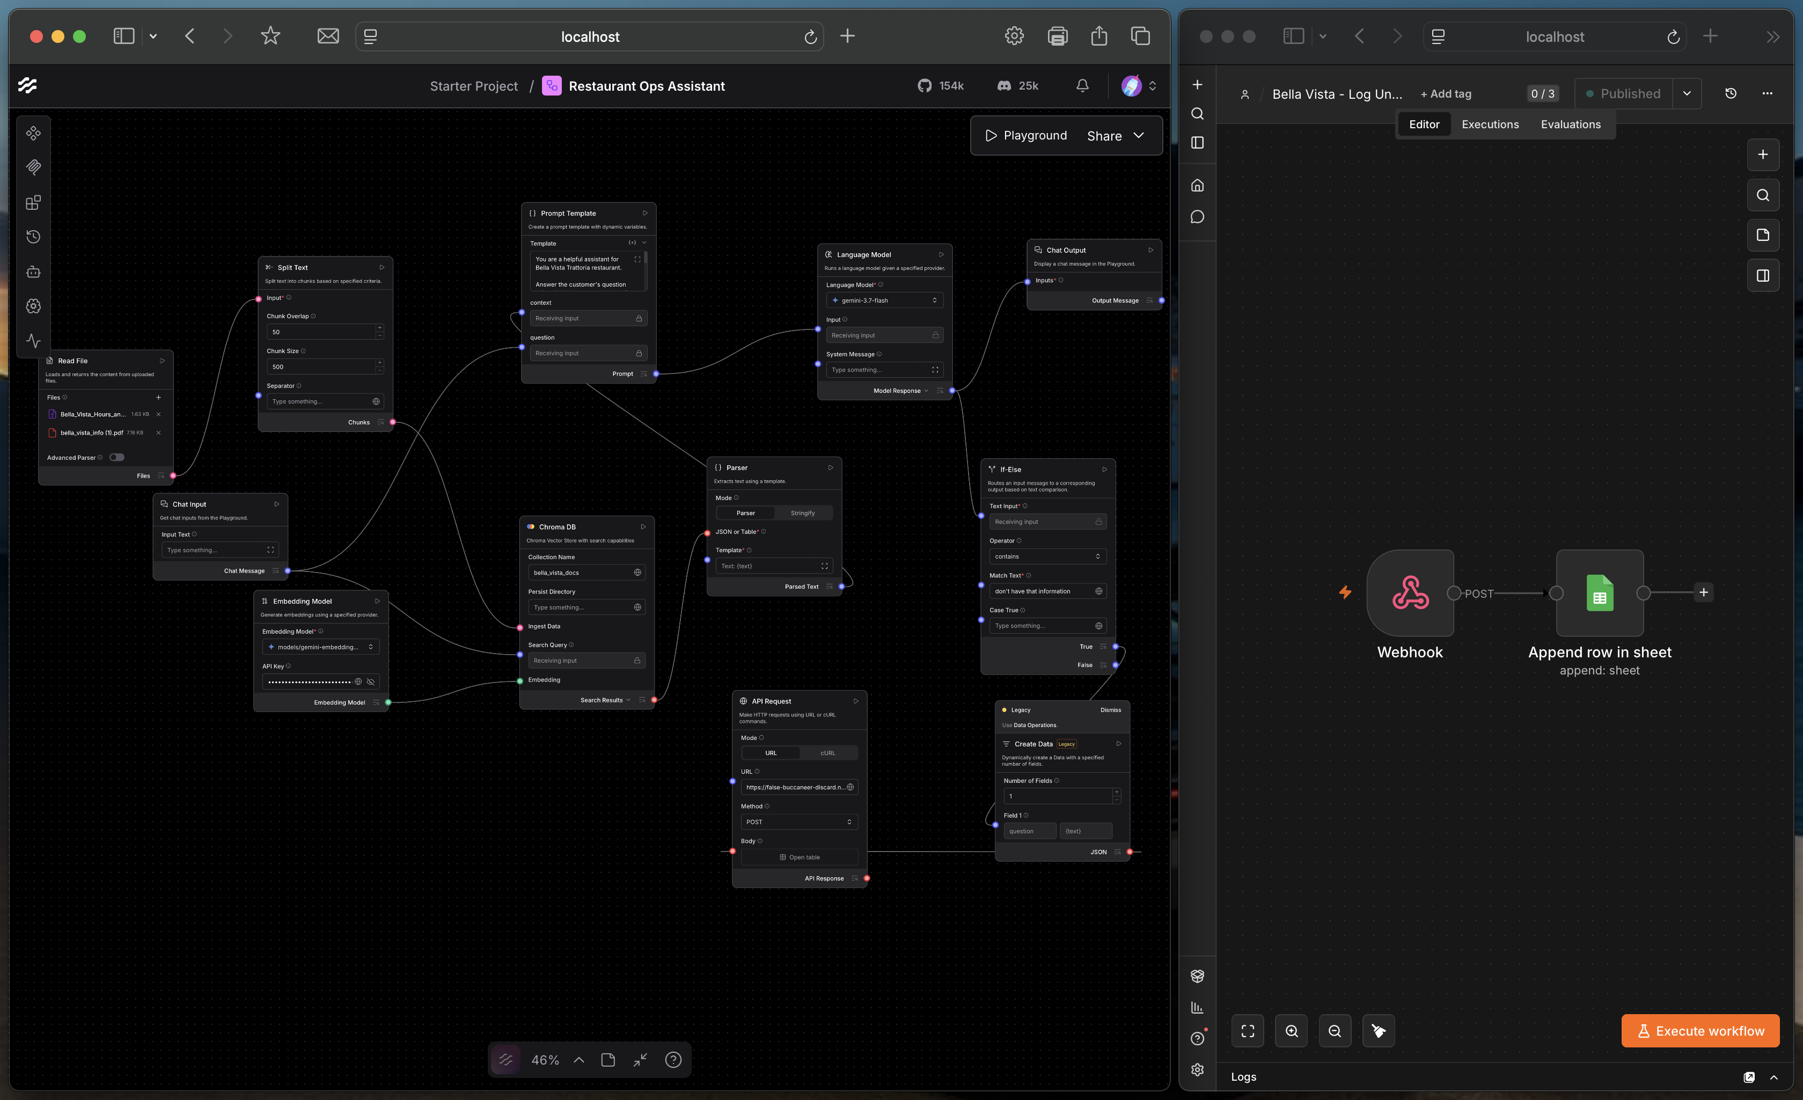Open the components icon in Langflow sidebar
This screenshot has height=1100, width=1803.
point(33,133)
